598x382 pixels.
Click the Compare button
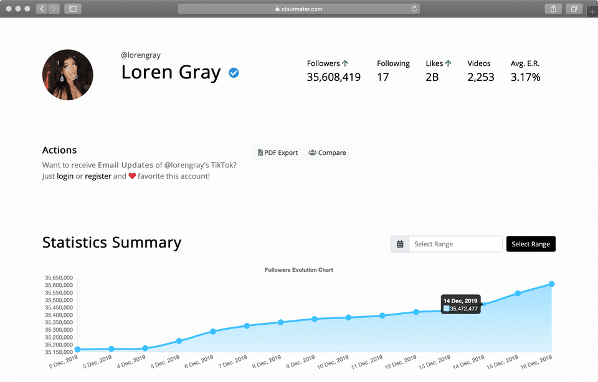tap(327, 152)
